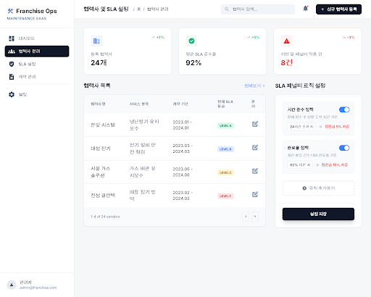The image size is (371, 297).
Task: Open 설정 with the gear icon
Action: 37,94
